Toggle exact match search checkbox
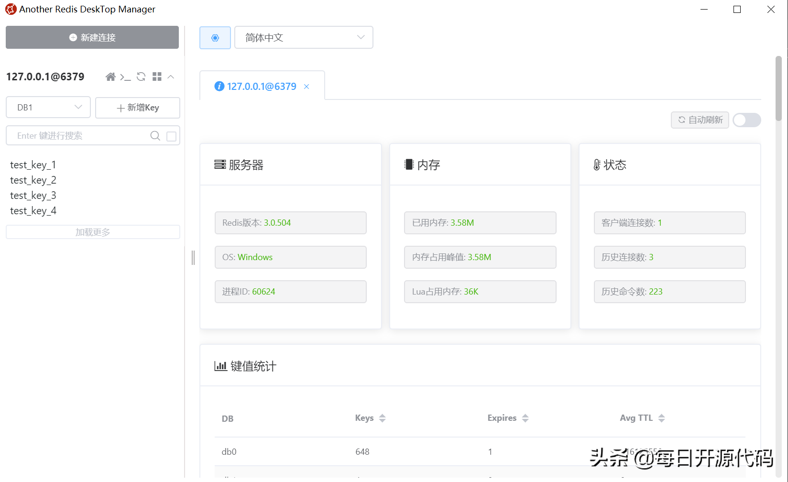This screenshot has width=788, height=482. (171, 136)
